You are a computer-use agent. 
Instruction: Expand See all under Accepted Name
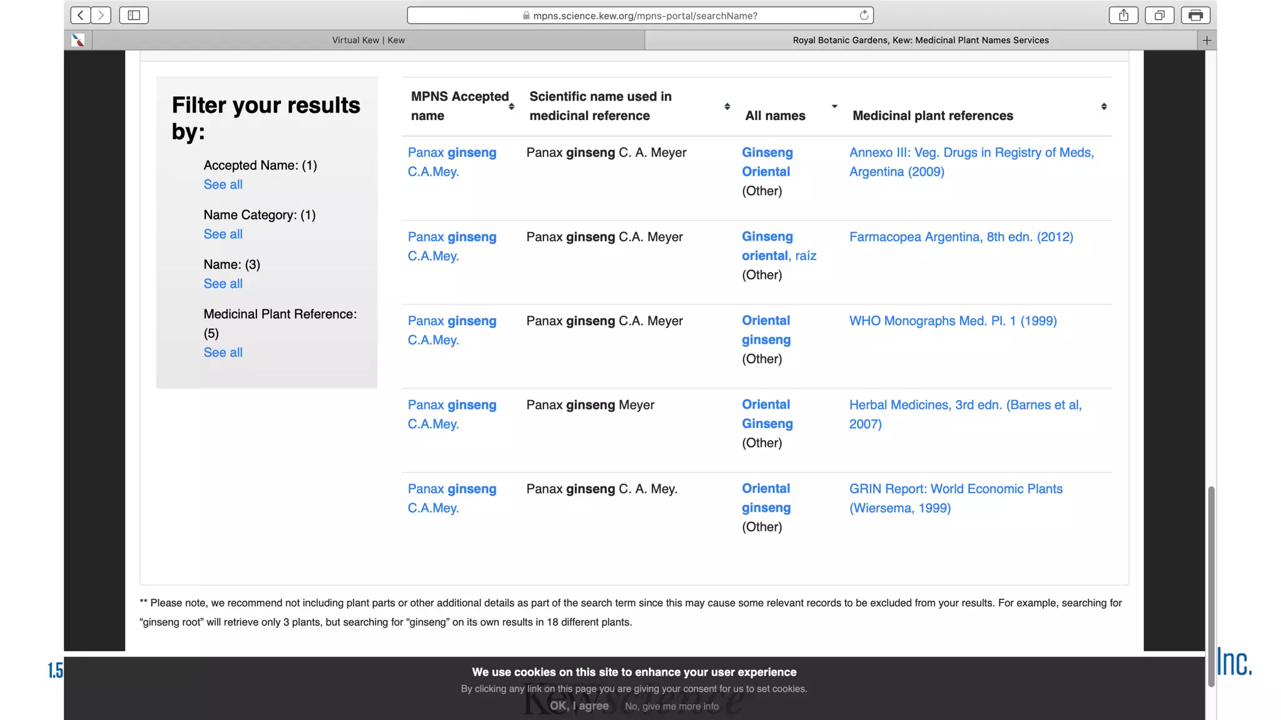pos(223,184)
